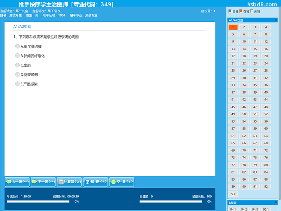Click the 已答 answered legend swatch
281x211 pixels.
point(230,11)
